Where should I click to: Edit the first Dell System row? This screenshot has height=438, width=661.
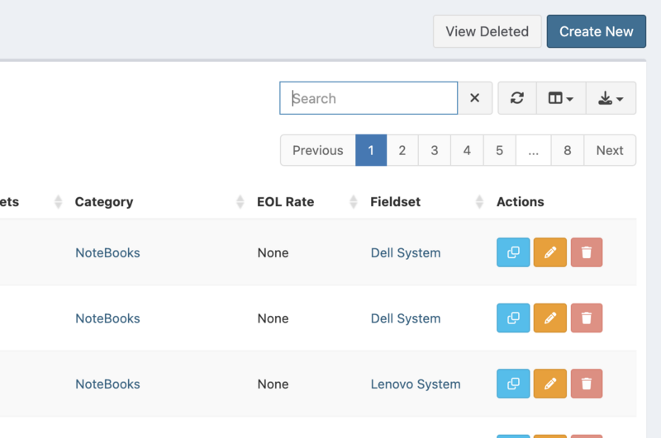[550, 252]
